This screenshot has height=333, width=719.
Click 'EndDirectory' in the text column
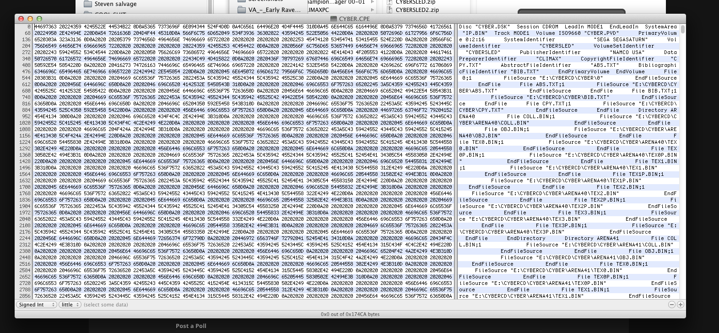526,239
